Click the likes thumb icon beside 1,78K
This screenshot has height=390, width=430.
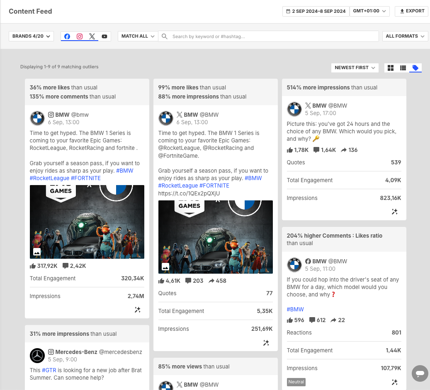289,150
